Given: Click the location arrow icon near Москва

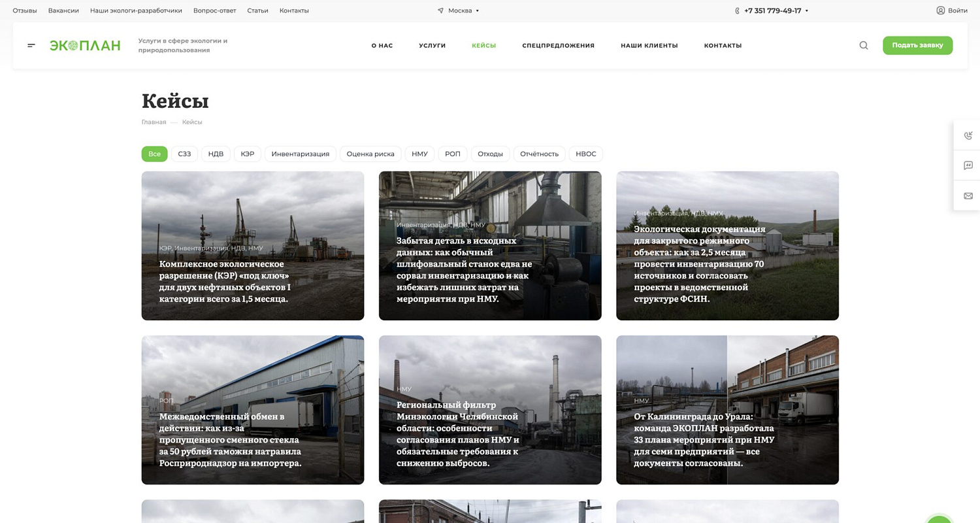Looking at the screenshot, I should pos(441,10).
